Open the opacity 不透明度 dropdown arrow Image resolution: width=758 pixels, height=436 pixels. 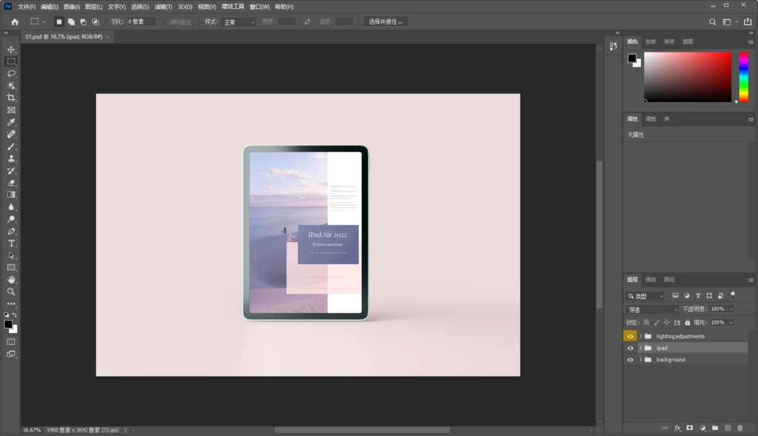coord(731,309)
